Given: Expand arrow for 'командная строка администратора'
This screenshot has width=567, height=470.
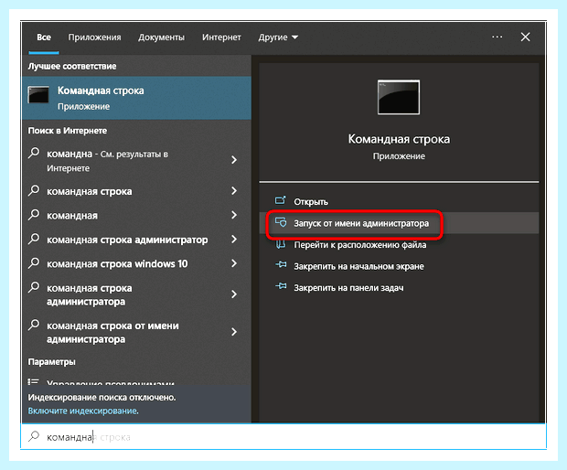Looking at the screenshot, I should pos(234,294).
